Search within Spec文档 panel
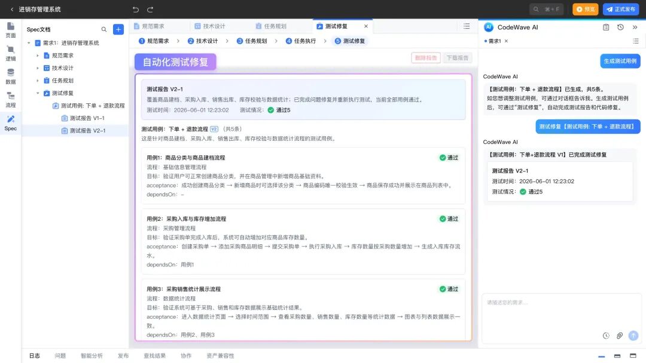Viewport: 646px width, 363px height. tap(104, 29)
